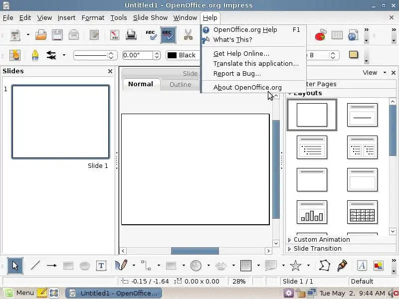399x299 pixels.
Task: Run the Spelling check icon
Action: [x=151, y=35]
